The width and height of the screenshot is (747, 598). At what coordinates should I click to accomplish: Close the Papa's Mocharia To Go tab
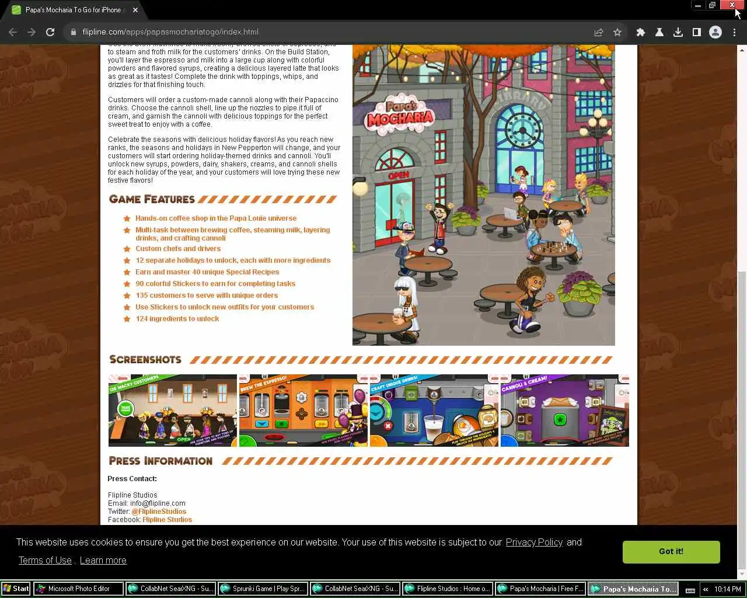[x=135, y=10]
